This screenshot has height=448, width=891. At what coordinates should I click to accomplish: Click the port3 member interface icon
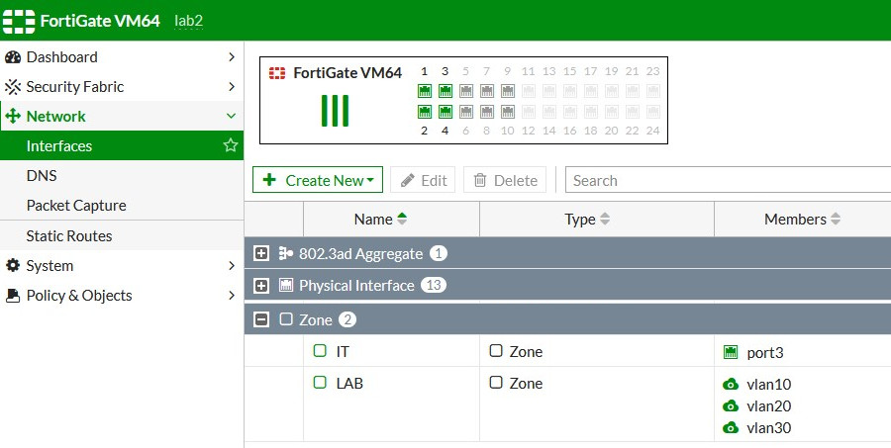[731, 352]
